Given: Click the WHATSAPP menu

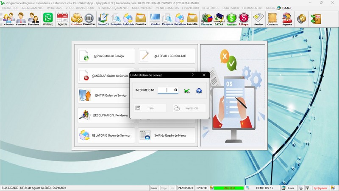Looking at the screenshot, I should (x=55, y=8).
